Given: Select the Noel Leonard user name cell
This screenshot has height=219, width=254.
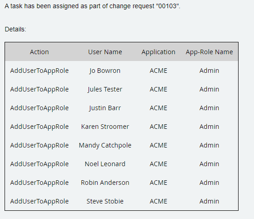Looking at the screenshot, I should point(105,164).
